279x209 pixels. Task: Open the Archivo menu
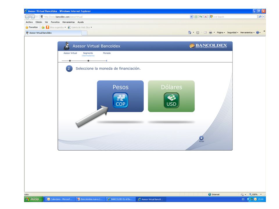[x=29, y=22]
